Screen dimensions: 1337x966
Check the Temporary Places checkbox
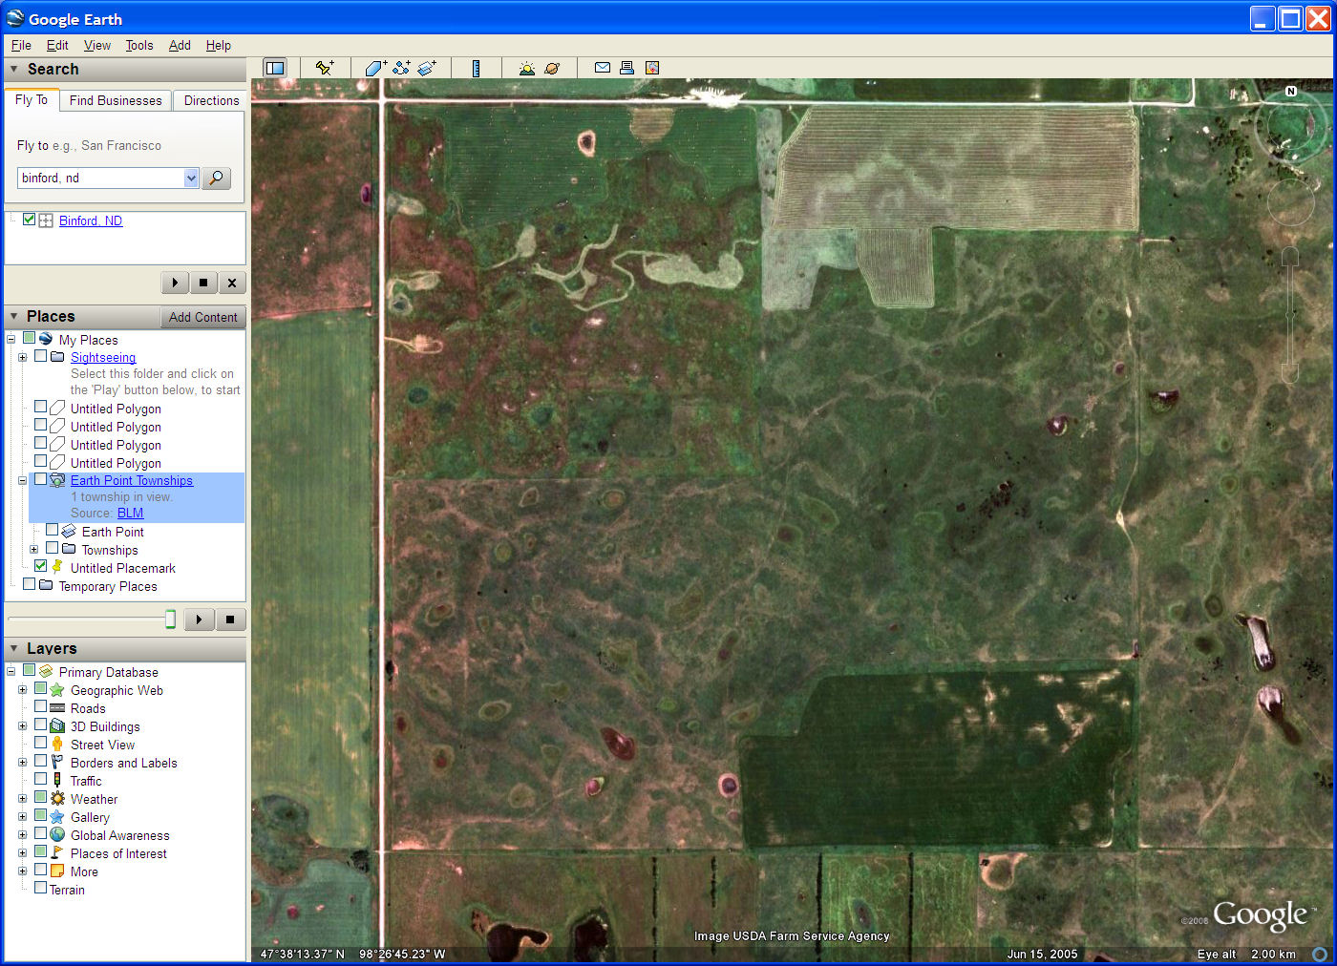click(29, 584)
